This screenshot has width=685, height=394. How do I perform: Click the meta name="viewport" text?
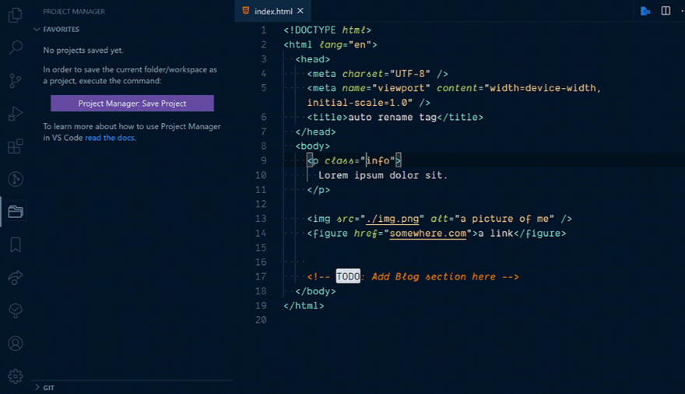coord(369,88)
